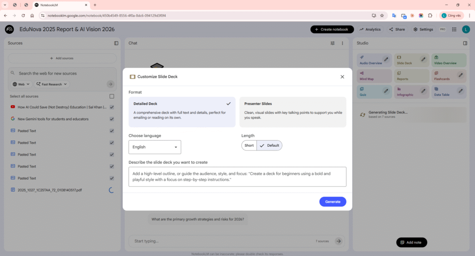Viewport: 475px width, 256px height.
Task: Open the Choose language dropdown
Action: (154, 147)
